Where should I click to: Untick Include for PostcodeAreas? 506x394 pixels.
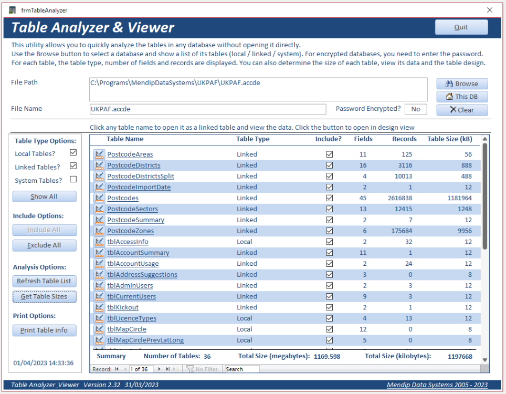tap(330, 154)
